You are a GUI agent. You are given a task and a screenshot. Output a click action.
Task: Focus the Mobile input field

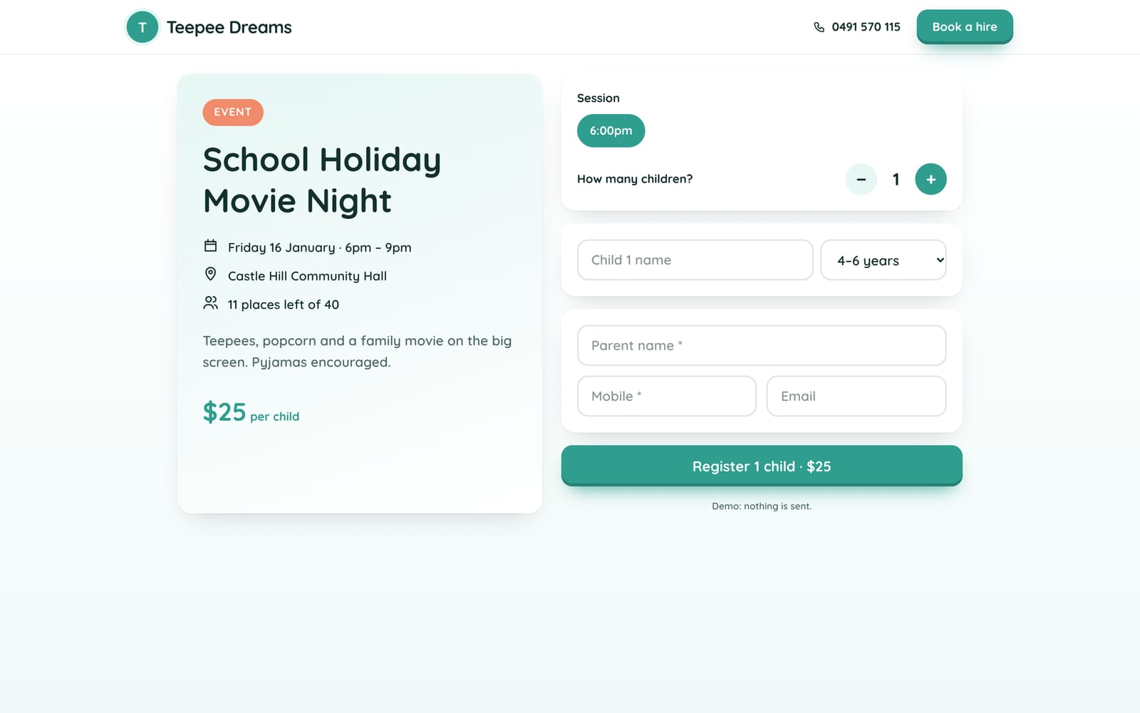tap(666, 396)
